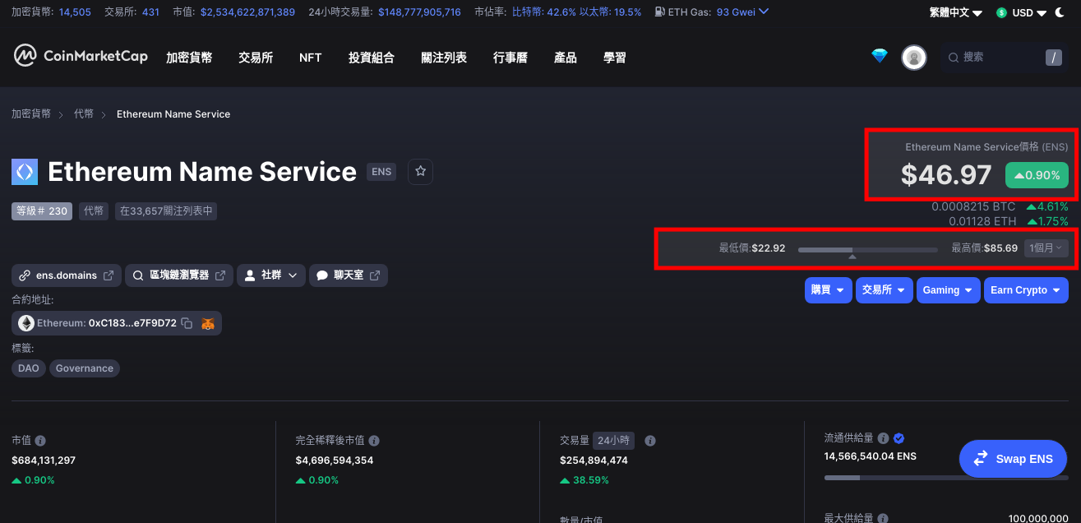Expand the 社群 community dropdown
Image resolution: width=1081 pixels, height=523 pixels.
[271, 275]
